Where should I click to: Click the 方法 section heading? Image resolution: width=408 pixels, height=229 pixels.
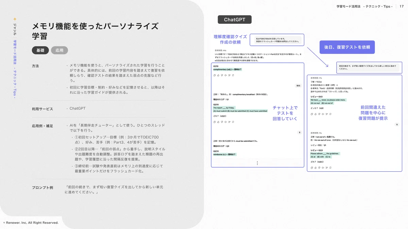[35, 66]
